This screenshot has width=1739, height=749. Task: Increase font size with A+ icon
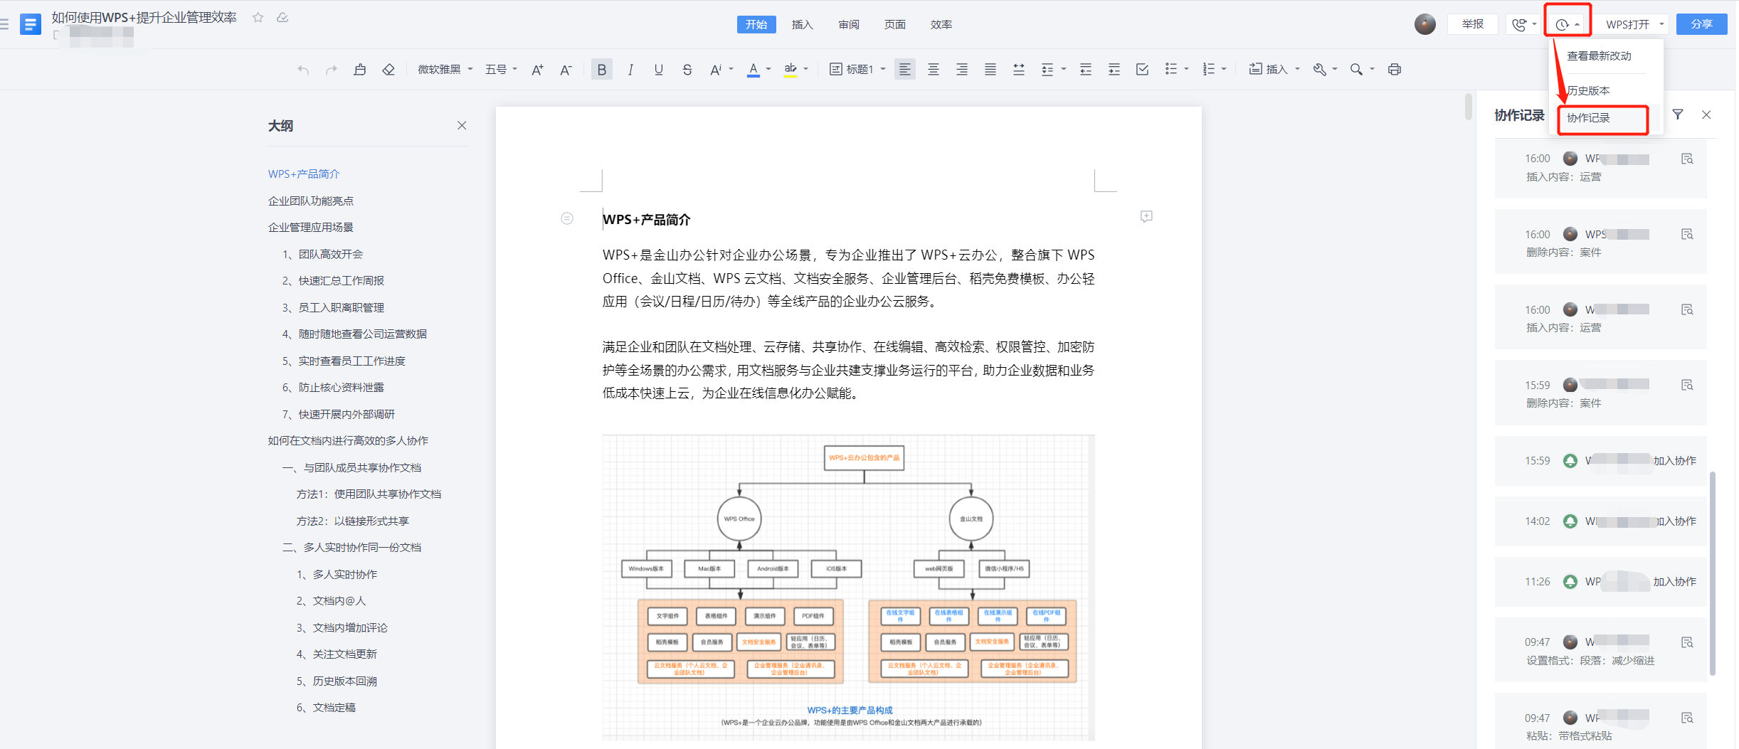538,69
